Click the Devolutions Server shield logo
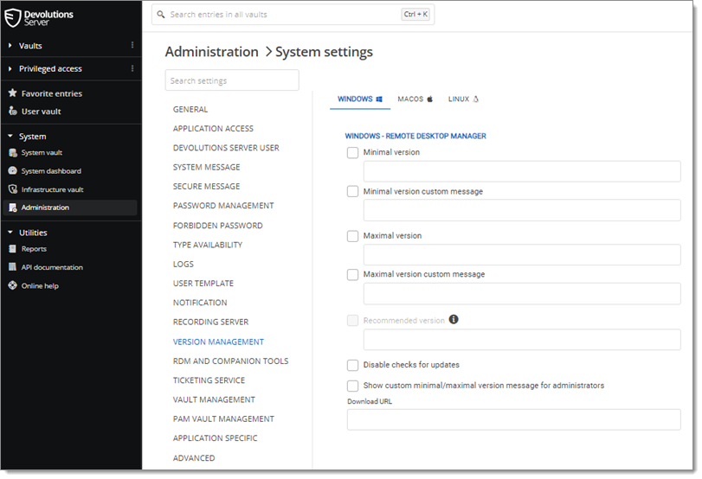This screenshot has width=702, height=479. click(12, 18)
